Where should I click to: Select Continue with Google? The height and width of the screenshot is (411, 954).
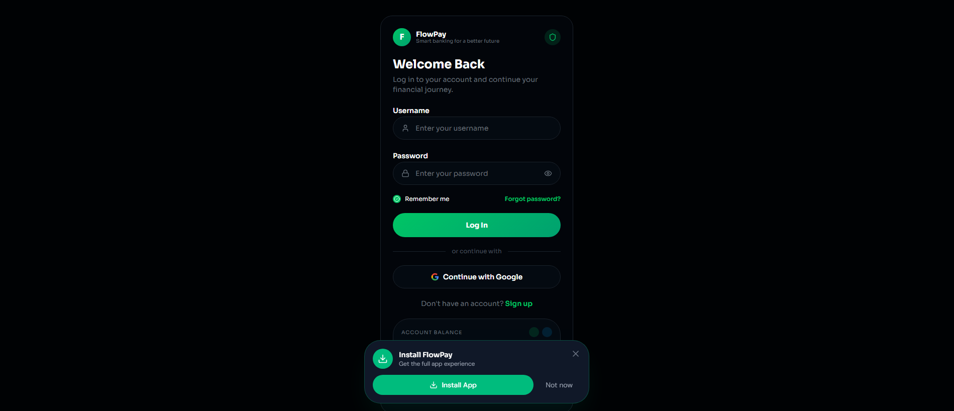point(477,277)
